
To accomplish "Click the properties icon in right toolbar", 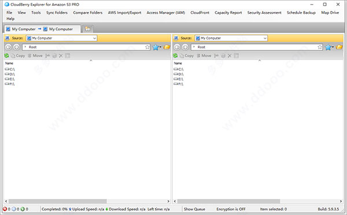I will [236, 55].
